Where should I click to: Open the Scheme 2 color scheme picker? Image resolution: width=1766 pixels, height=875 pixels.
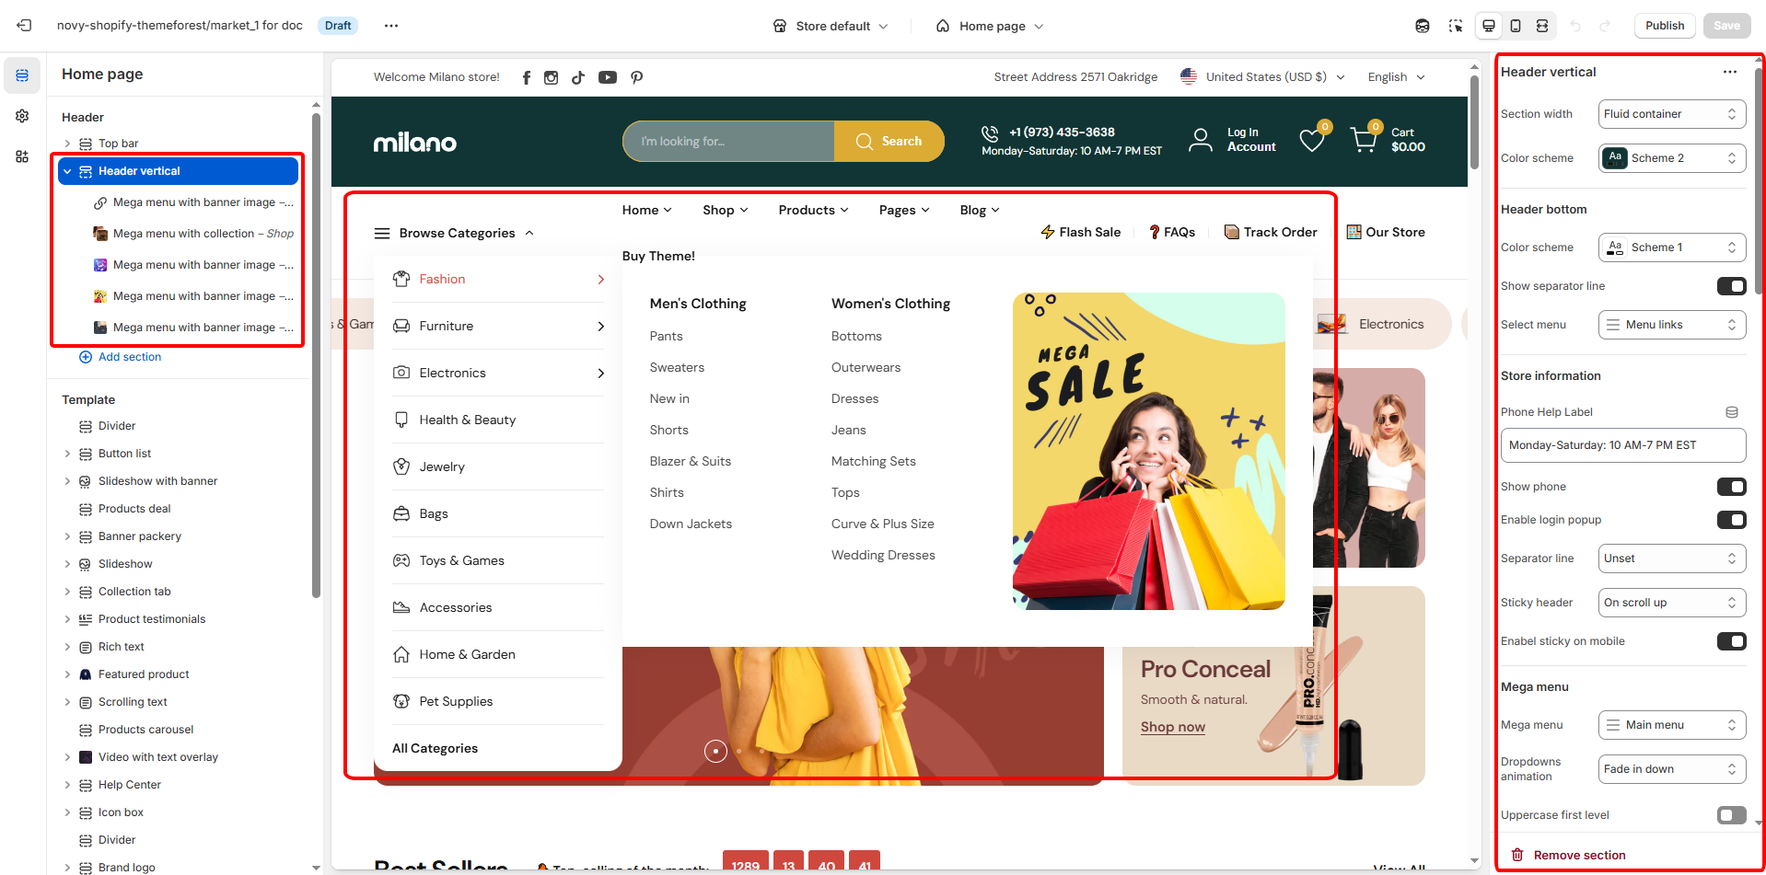click(x=1671, y=158)
